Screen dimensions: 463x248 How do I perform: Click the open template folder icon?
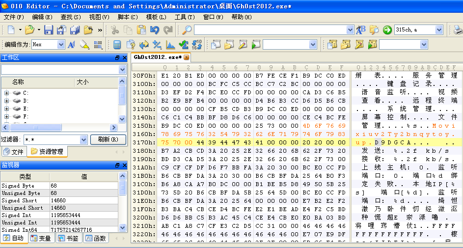(x=346, y=45)
